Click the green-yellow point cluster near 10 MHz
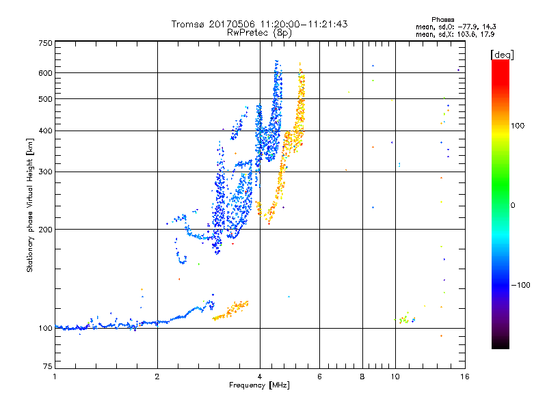The image size is (547, 410). [x=405, y=319]
